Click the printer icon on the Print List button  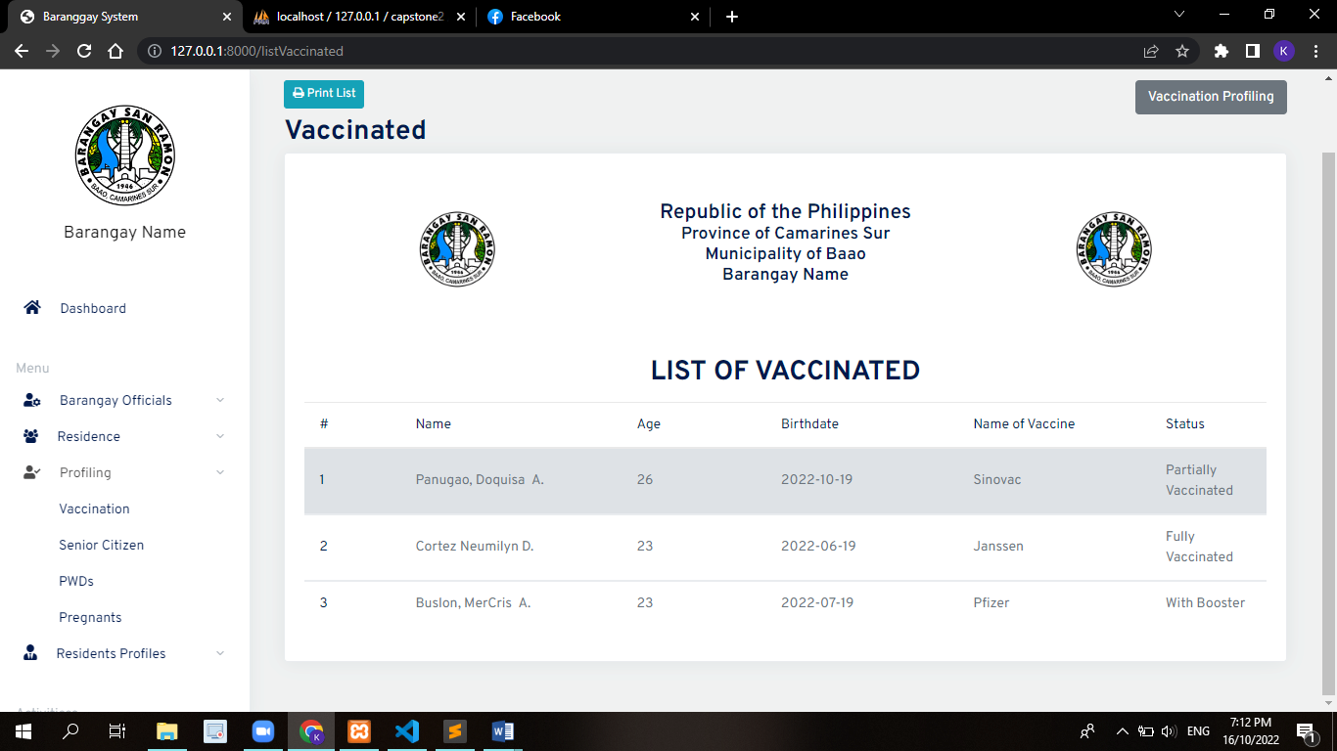(x=298, y=94)
